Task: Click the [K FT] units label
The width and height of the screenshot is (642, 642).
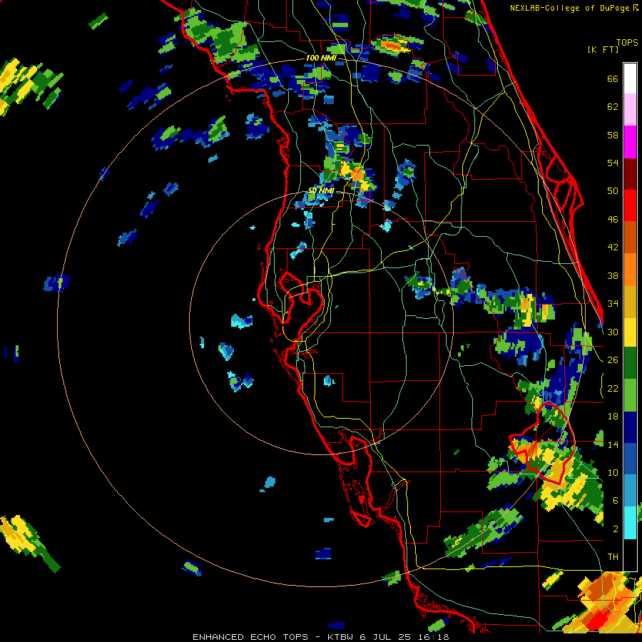Action: point(603,49)
